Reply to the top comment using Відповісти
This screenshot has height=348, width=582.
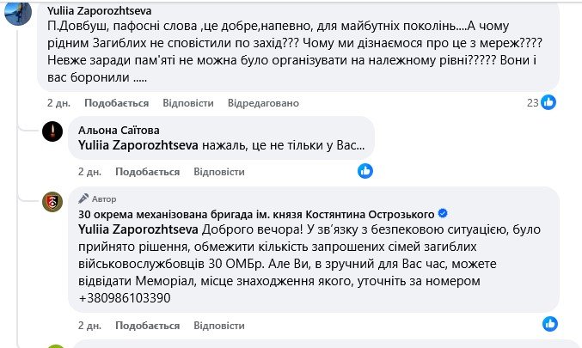[187, 103]
